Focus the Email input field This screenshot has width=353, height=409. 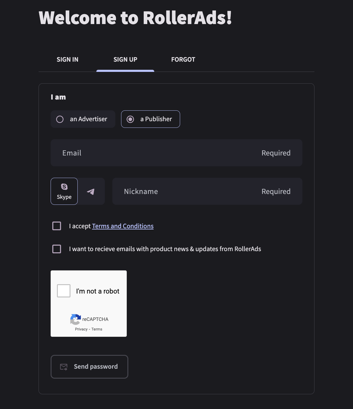pyautogui.click(x=176, y=153)
